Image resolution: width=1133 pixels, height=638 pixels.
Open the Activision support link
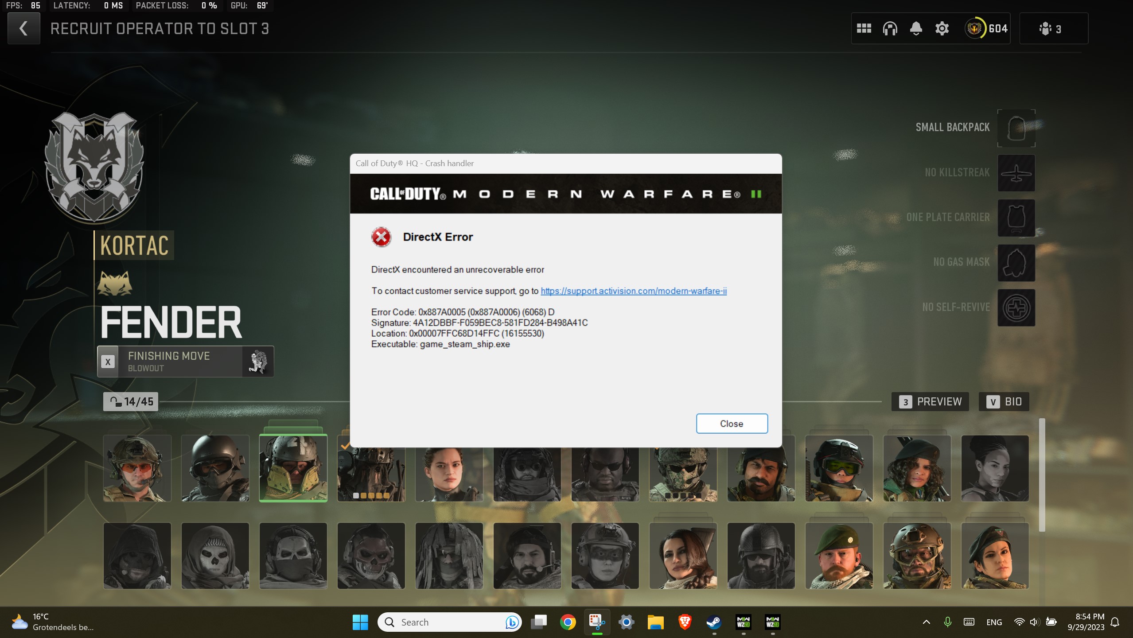[x=633, y=291]
